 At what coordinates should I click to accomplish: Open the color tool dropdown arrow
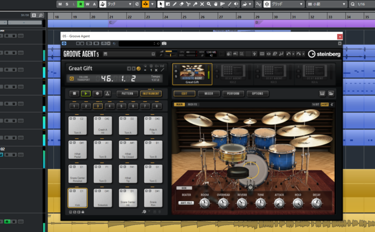pyautogui.click(x=250, y=4)
